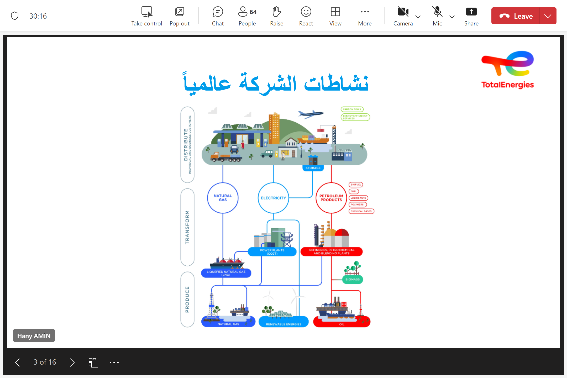Screen dimensions: 567x378
Task: Click the Take control icon
Action: pyautogui.click(x=146, y=12)
